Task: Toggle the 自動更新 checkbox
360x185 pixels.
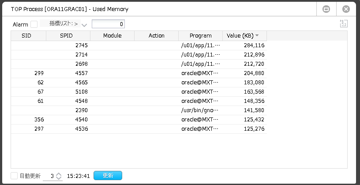Action: 14,176
